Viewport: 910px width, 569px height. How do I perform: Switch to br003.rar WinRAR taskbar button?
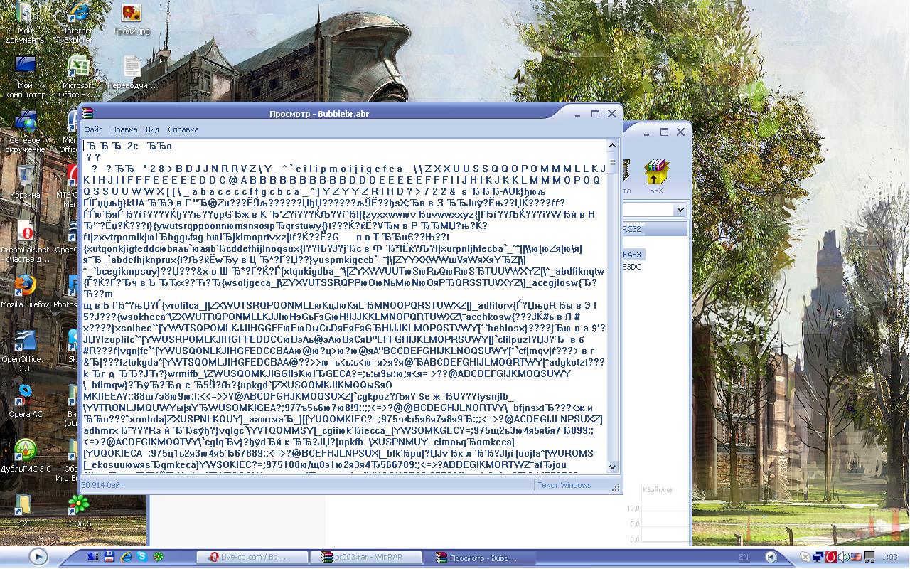(x=366, y=558)
